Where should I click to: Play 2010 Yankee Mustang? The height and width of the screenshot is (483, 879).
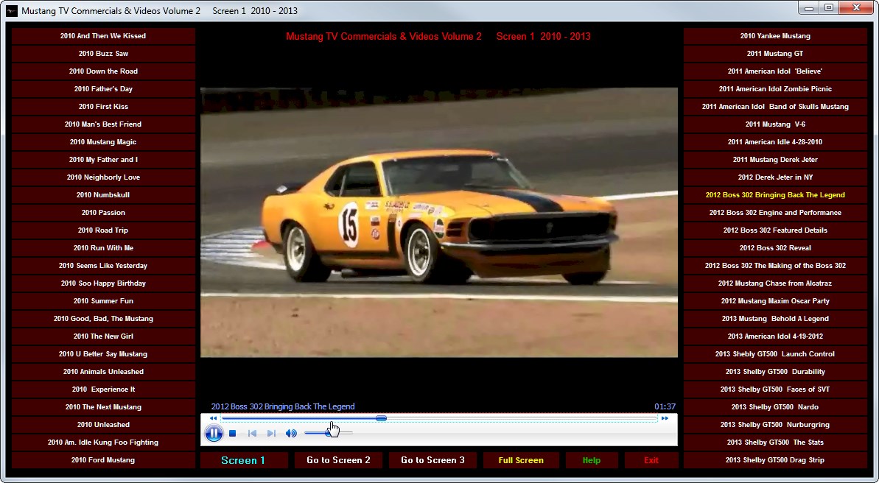point(775,36)
